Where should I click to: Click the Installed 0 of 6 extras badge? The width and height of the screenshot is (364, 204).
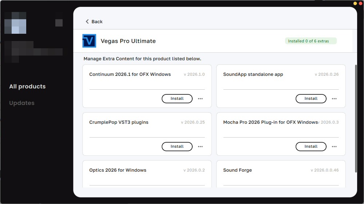coord(310,41)
